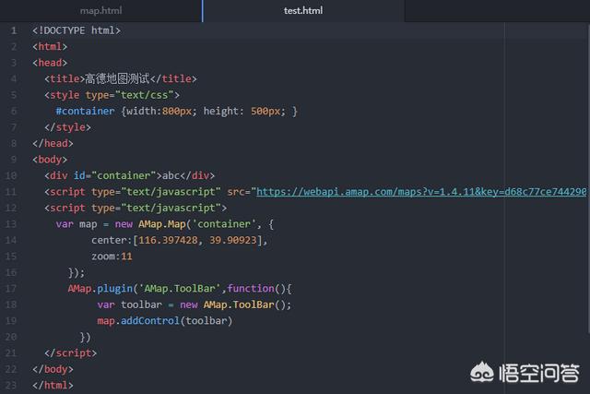590x394 pixels.
Task: Select the test.html tab
Action: (x=303, y=10)
